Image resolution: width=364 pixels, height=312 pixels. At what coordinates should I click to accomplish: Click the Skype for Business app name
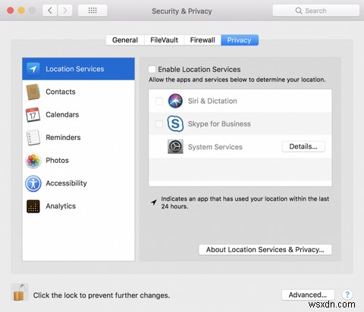(219, 124)
